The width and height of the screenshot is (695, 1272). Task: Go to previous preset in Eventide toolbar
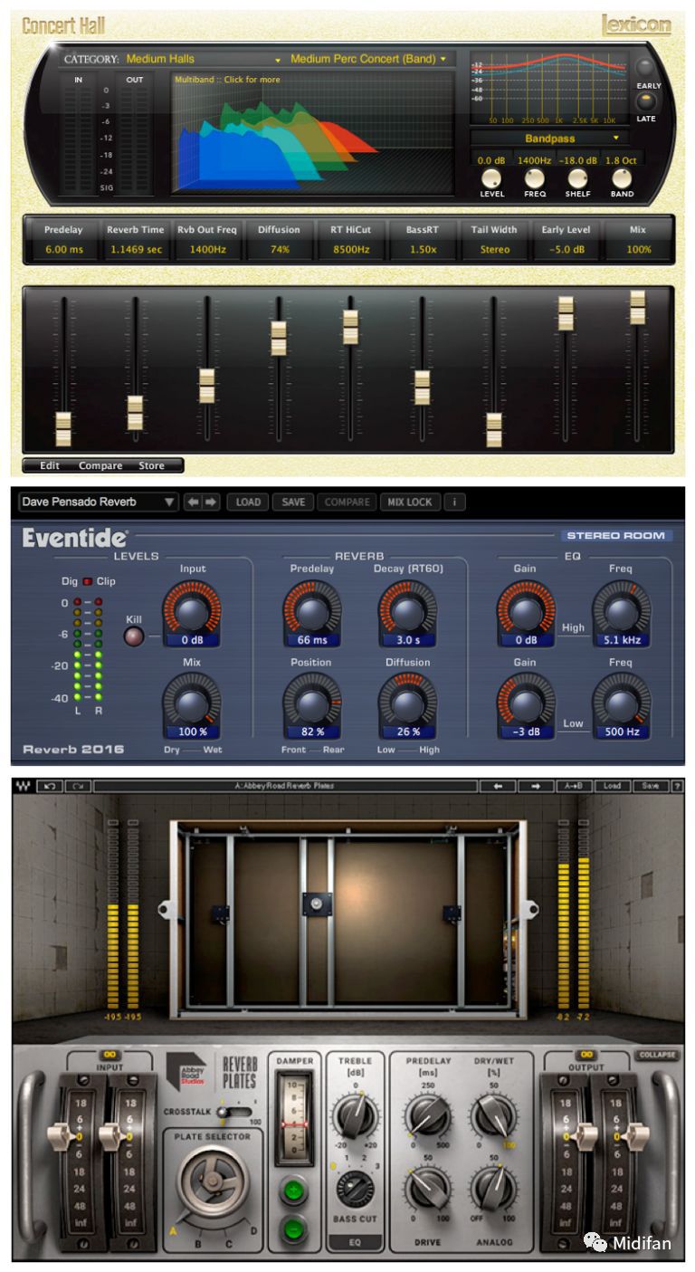tap(193, 502)
